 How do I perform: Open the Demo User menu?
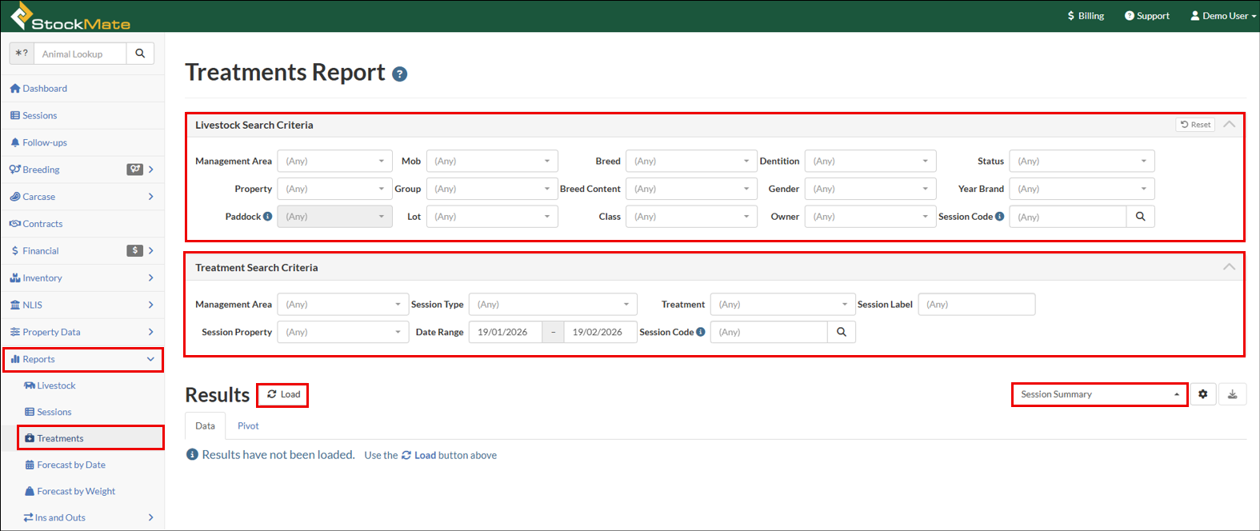pos(1223,16)
